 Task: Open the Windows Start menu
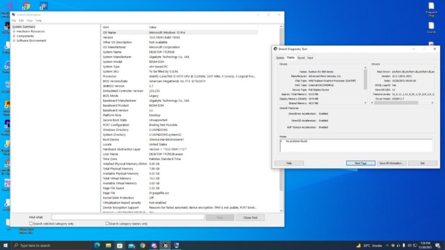(x=5, y=246)
